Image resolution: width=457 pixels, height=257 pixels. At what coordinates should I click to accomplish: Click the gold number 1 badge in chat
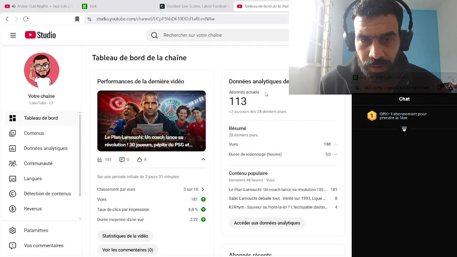[x=372, y=116]
